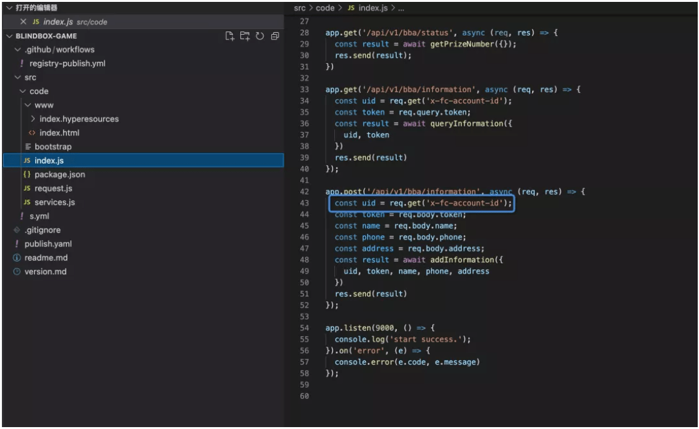Click the breadcrumb ellipsis segment
Image resolution: width=699 pixels, height=429 pixels.
[401, 8]
